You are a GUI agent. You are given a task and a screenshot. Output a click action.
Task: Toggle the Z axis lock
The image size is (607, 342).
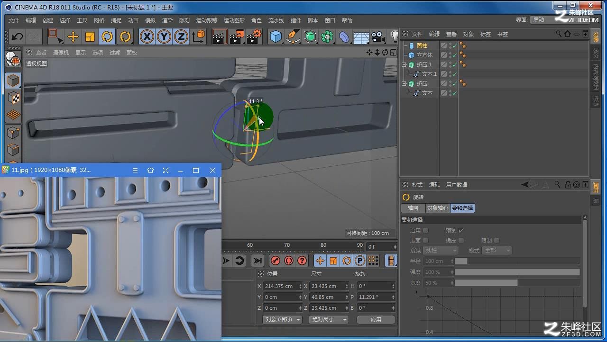181,36
